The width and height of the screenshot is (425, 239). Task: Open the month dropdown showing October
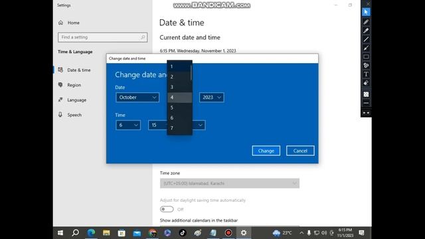(x=137, y=98)
